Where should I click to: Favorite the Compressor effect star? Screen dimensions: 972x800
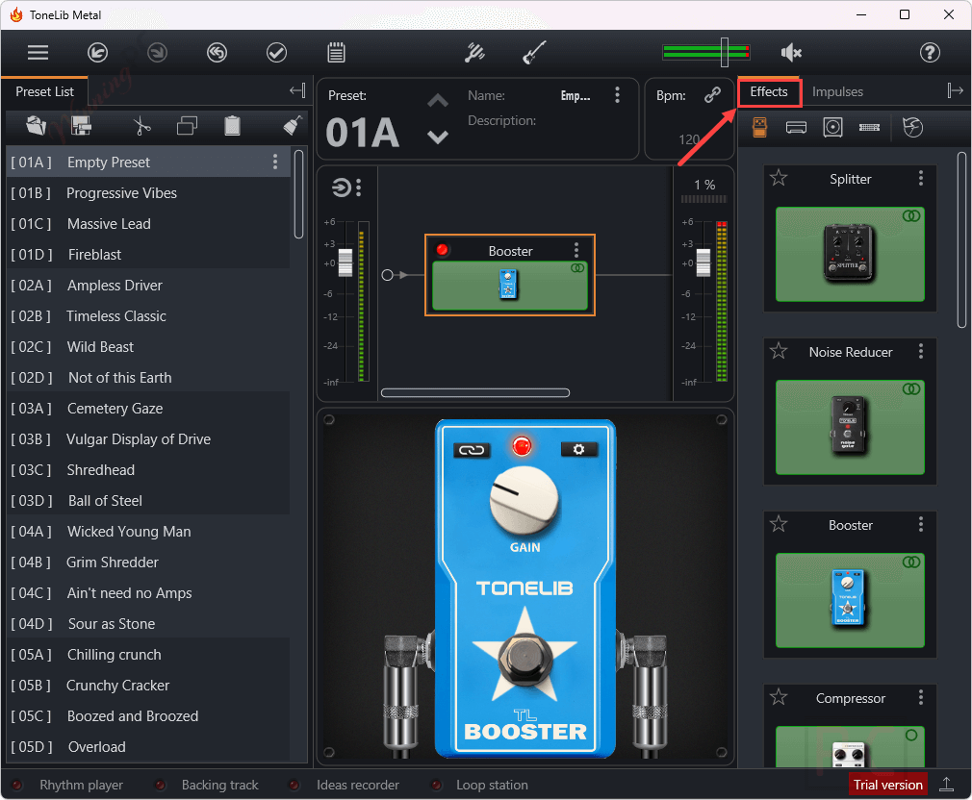tap(779, 697)
